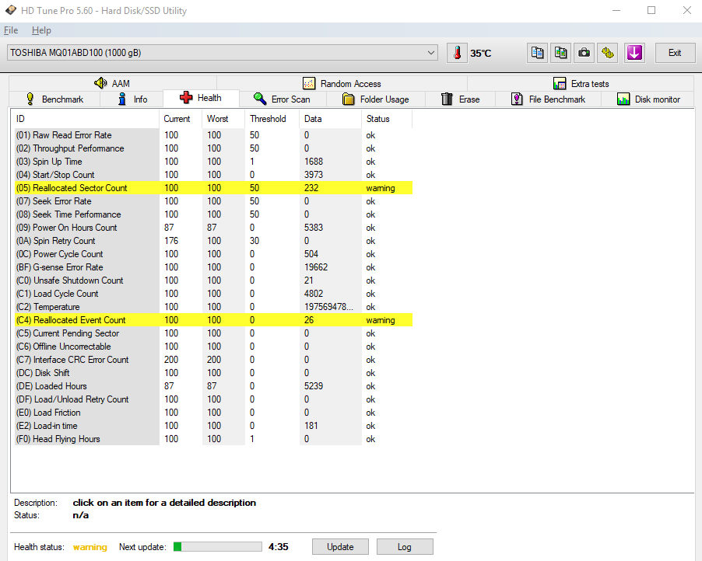Select the (07) Seek Error Rate row
The width and height of the screenshot is (702, 561).
(213, 201)
